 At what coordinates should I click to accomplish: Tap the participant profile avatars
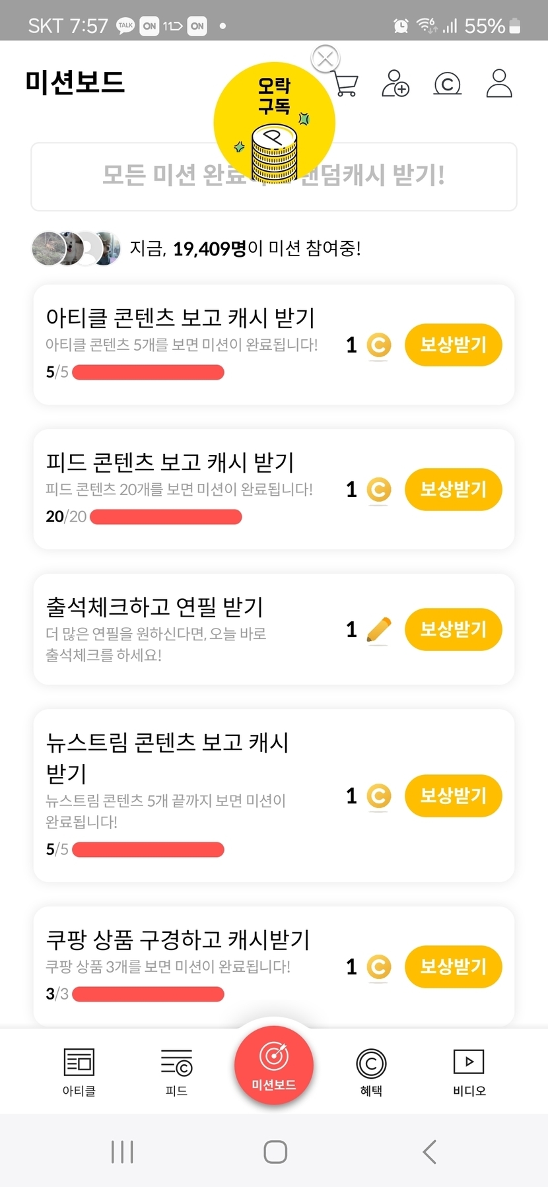tap(76, 249)
